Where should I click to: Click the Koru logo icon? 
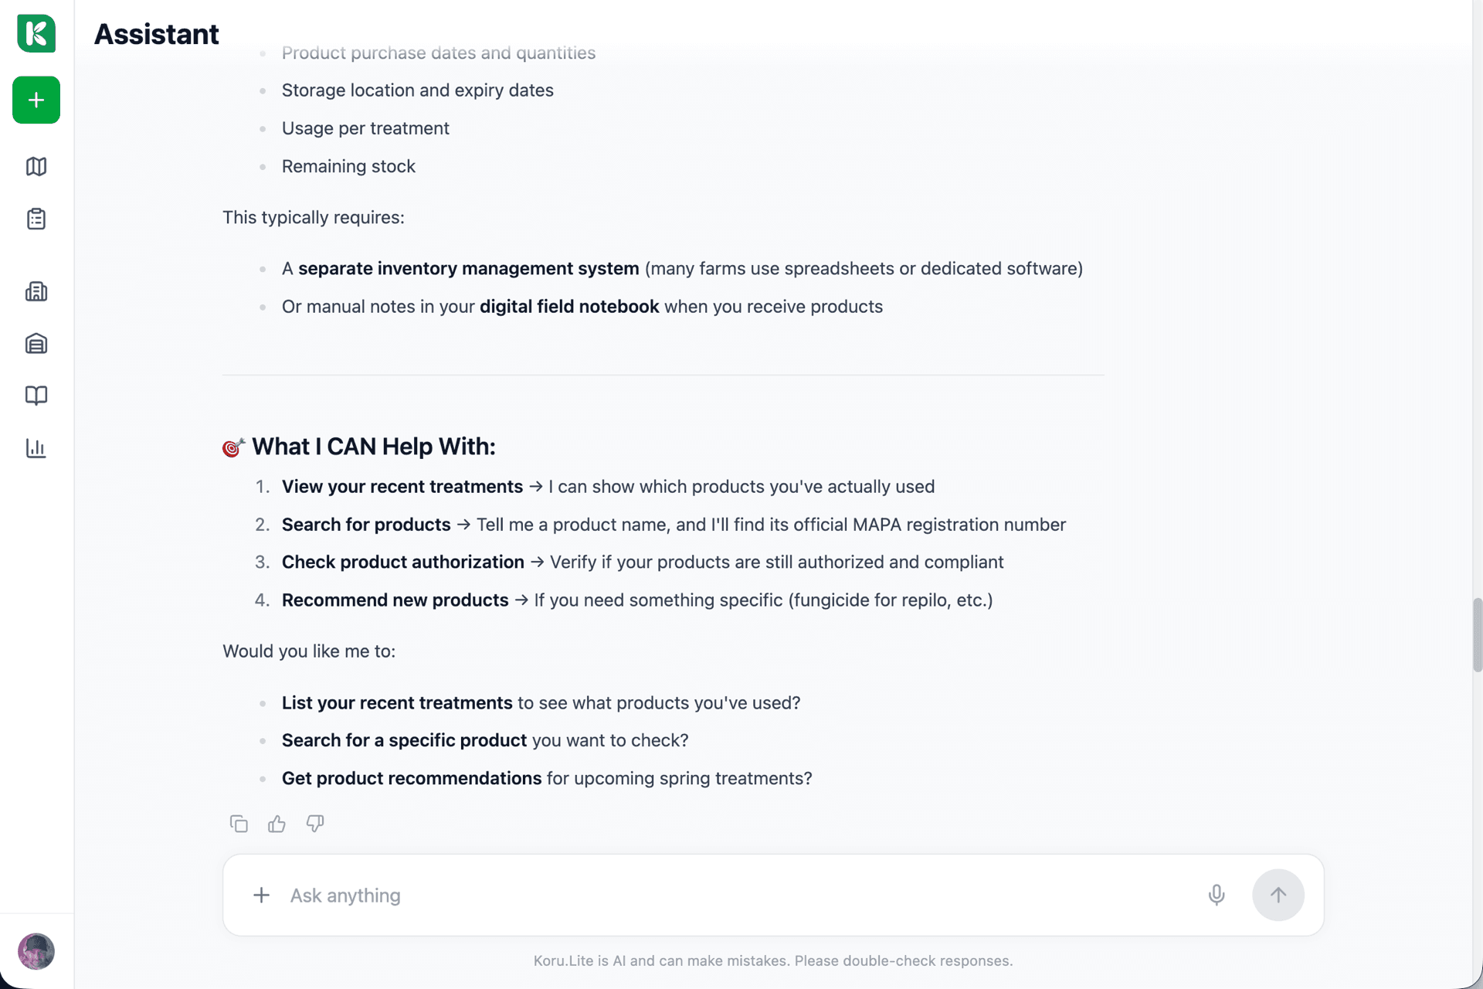(x=36, y=33)
